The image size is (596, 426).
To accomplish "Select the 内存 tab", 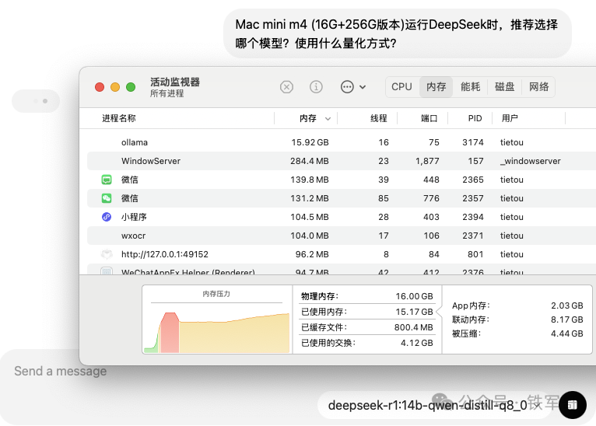I will pos(436,87).
